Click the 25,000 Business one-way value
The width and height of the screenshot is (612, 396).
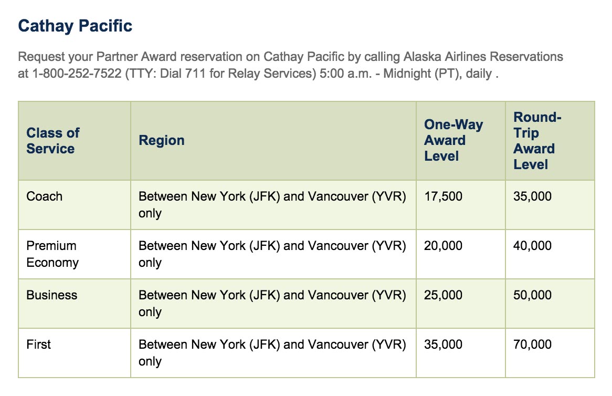click(x=444, y=295)
